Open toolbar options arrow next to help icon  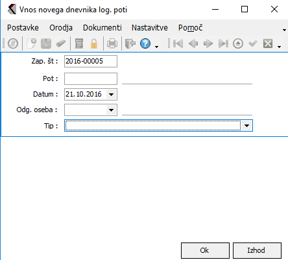click(x=157, y=47)
